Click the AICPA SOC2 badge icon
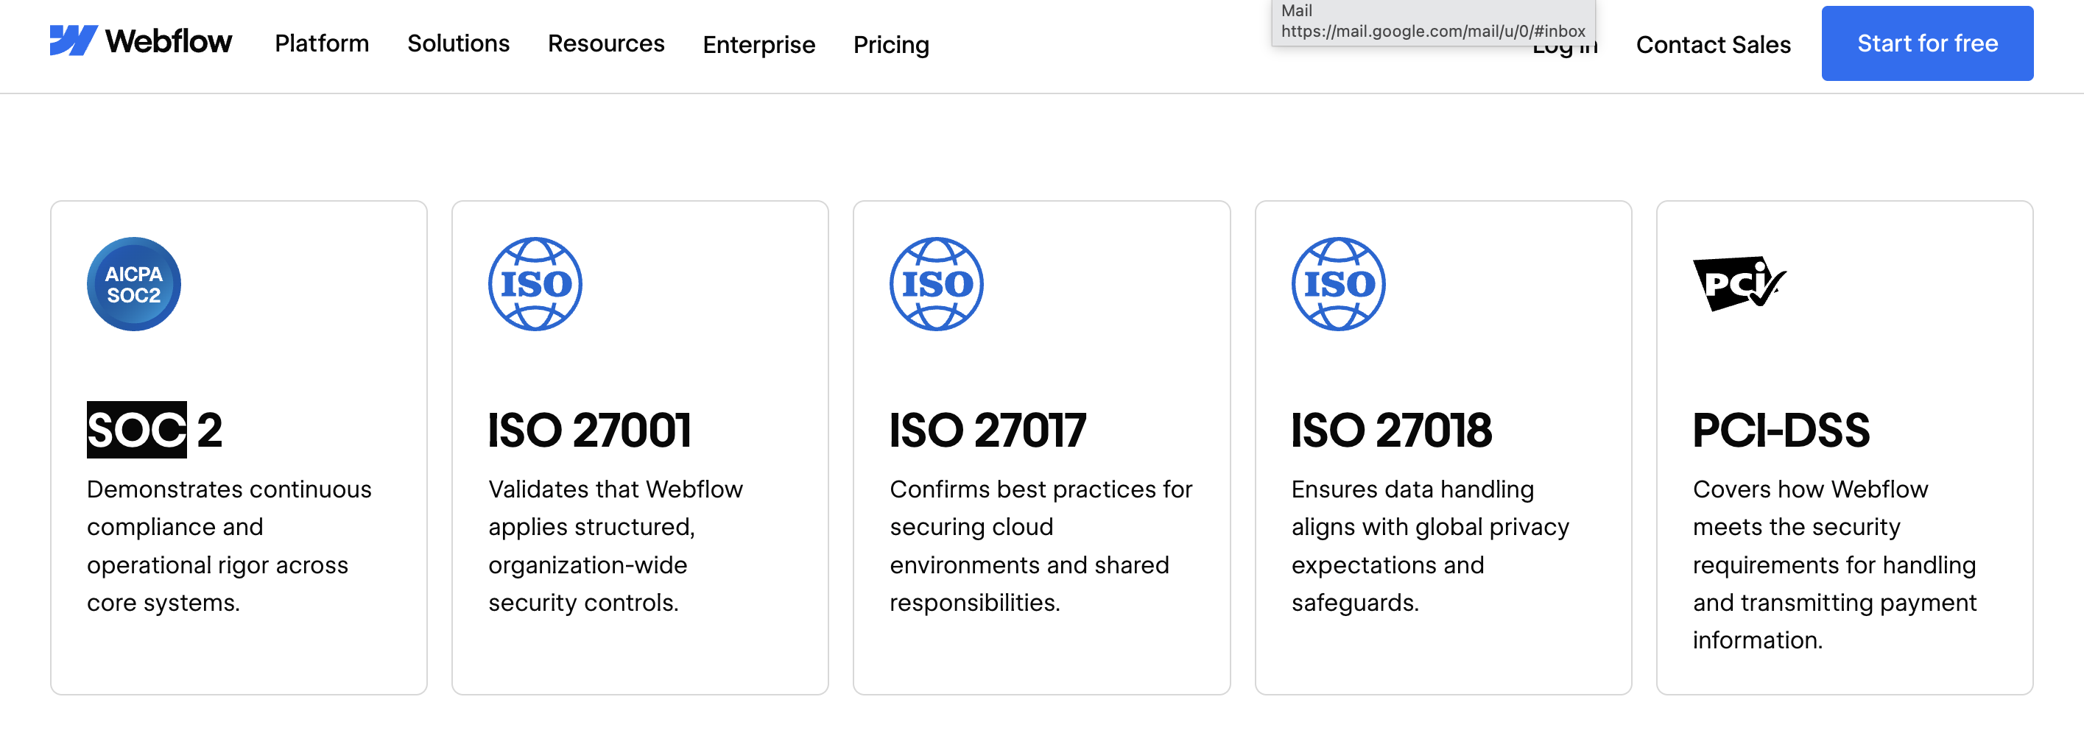Viewport: 2084px width, 733px height. coord(133,283)
